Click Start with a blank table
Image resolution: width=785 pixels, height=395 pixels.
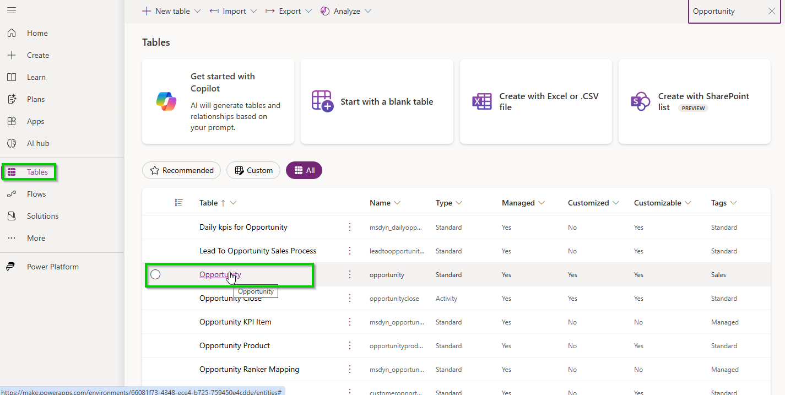(377, 101)
